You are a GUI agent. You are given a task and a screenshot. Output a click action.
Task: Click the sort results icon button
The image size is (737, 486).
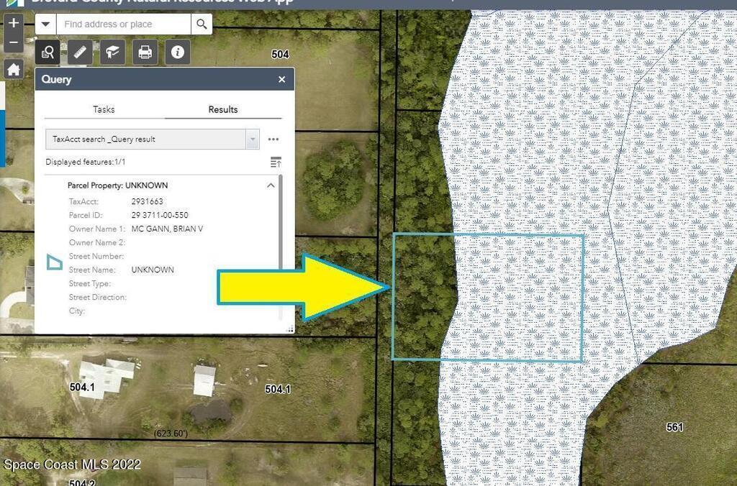coord(275,162)
